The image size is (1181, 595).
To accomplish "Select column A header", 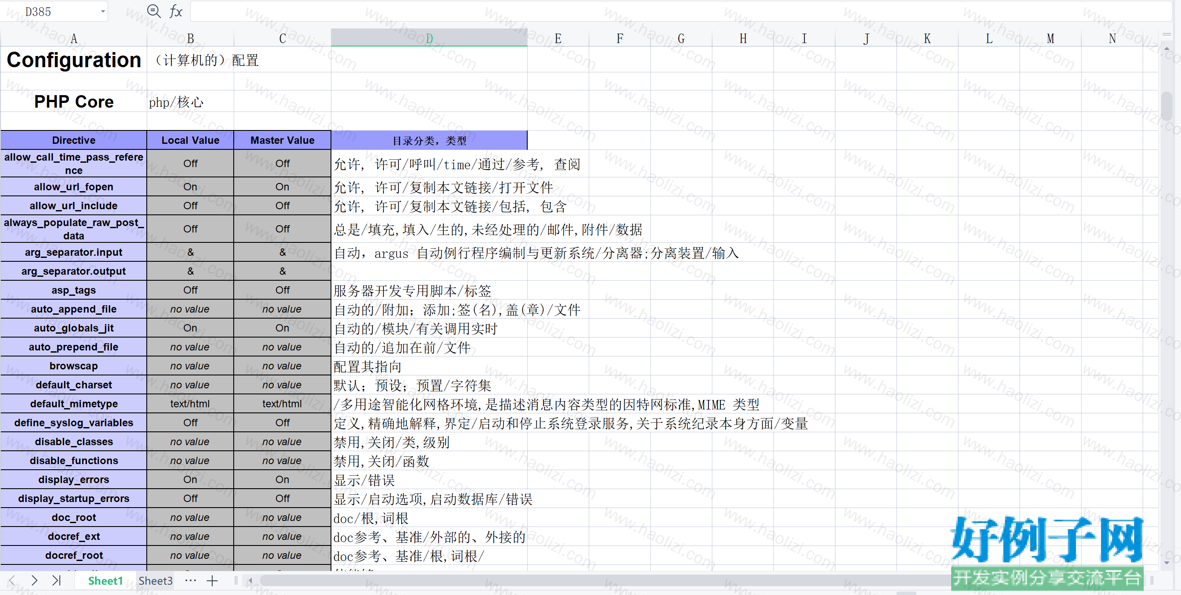I will pos(73,38).
